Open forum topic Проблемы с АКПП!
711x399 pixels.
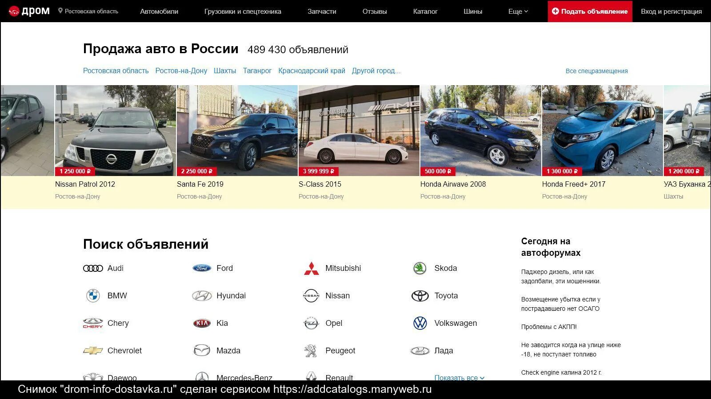(x=549, y=327)
